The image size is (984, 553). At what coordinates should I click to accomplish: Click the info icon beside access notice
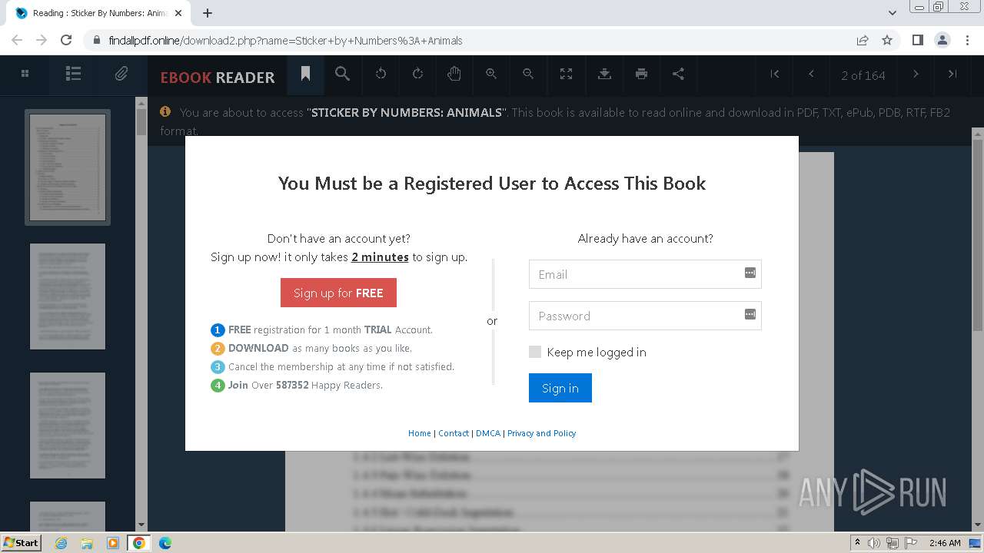point(165,111)
